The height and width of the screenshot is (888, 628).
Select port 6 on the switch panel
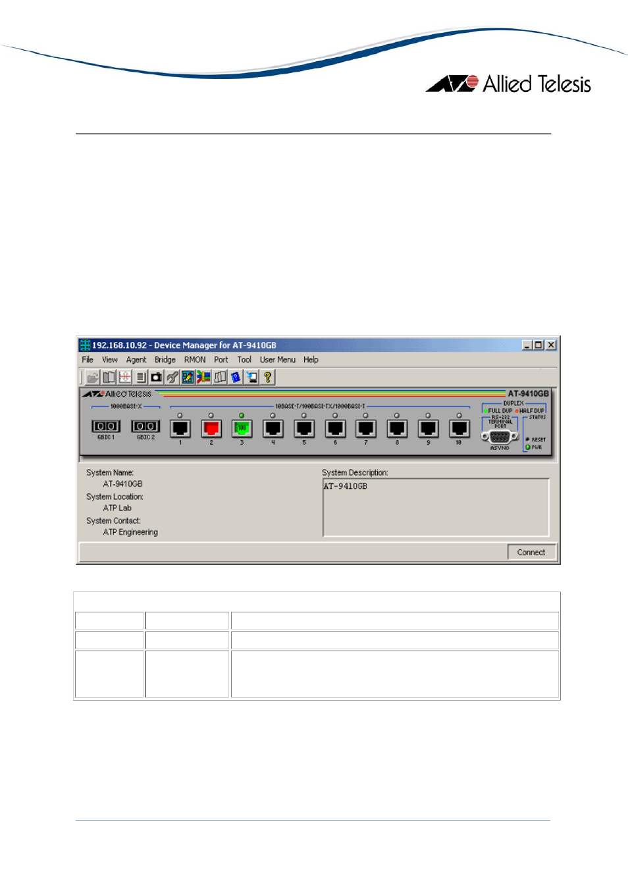335,428
